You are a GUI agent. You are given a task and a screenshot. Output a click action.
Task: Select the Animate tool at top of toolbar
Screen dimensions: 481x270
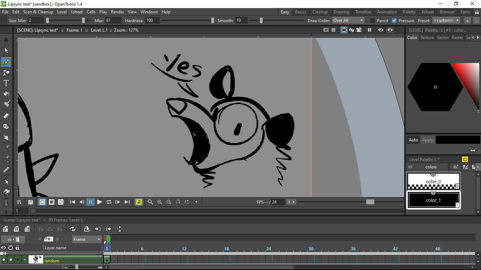tap(6, 40)
